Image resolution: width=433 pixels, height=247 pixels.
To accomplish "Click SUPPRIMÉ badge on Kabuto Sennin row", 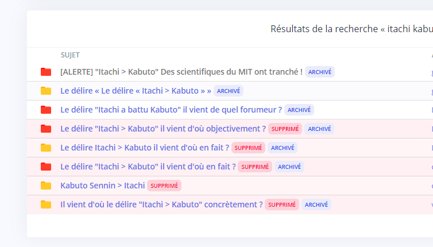I will coord(164,186).
